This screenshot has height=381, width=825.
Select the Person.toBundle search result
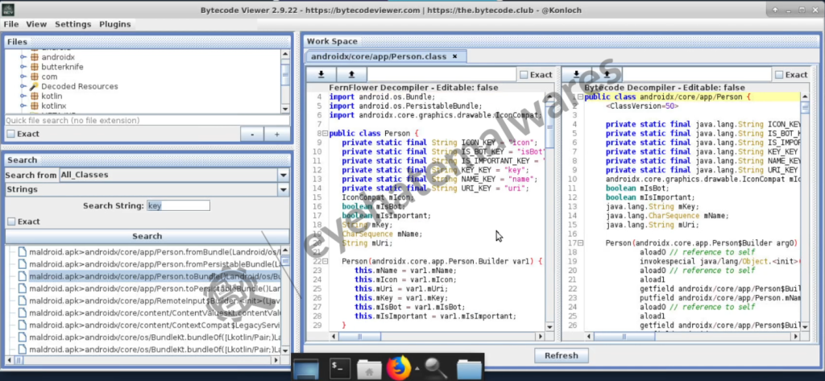point(155,276)
